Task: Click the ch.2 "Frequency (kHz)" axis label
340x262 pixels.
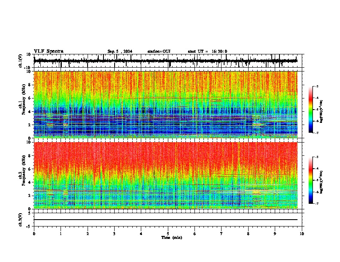Action: pos(24,170)
